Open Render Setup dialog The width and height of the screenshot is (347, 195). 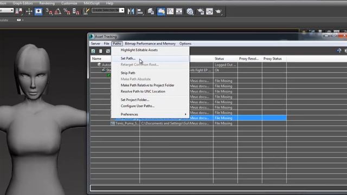(x=201, y=11)
